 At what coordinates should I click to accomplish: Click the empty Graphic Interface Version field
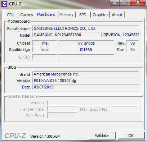click(x=93, y=103)
